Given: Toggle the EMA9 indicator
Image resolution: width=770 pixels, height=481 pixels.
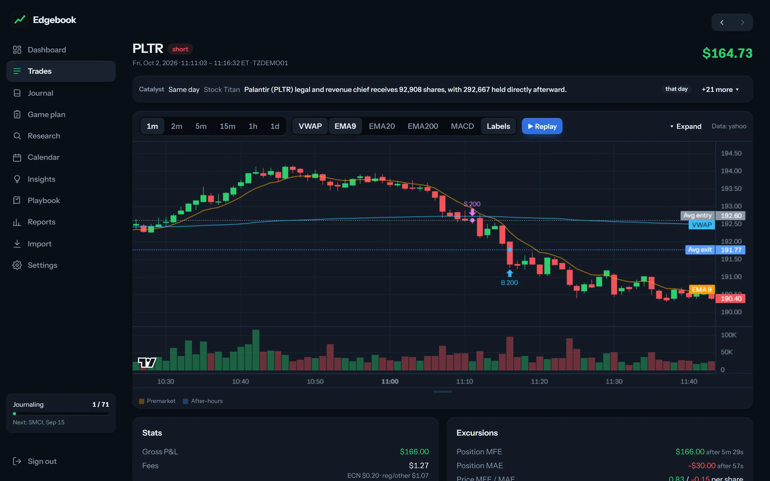Looking at the screenshot, I should [345, 126].
